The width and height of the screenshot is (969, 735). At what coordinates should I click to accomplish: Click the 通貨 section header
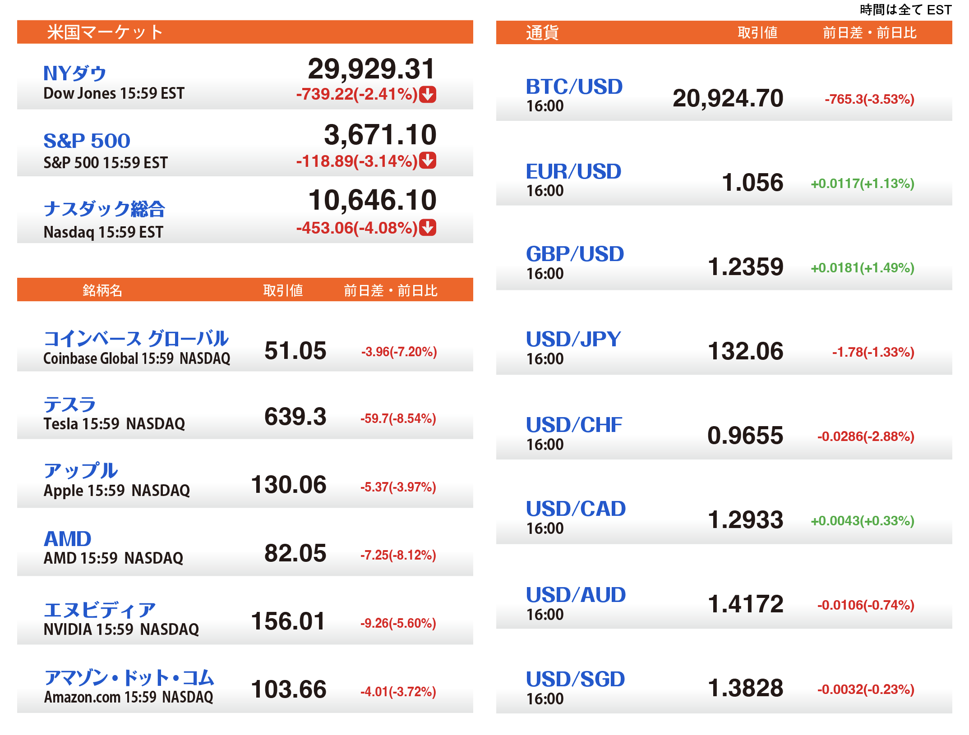tap(542, 32)
